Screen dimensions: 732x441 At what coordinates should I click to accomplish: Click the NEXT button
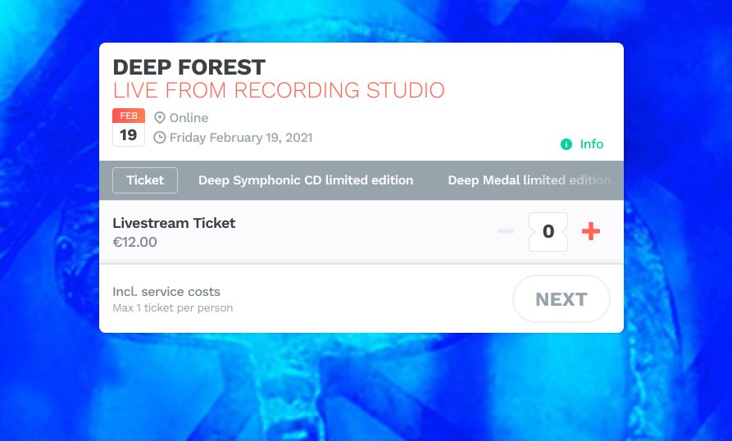pos(562,299)
